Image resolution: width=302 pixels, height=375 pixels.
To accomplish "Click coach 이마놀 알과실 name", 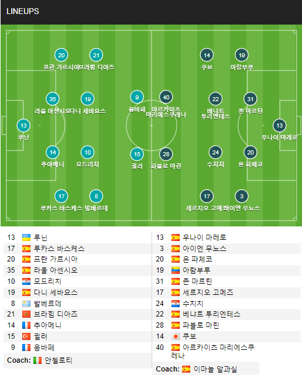I will (x=215, y=369).
